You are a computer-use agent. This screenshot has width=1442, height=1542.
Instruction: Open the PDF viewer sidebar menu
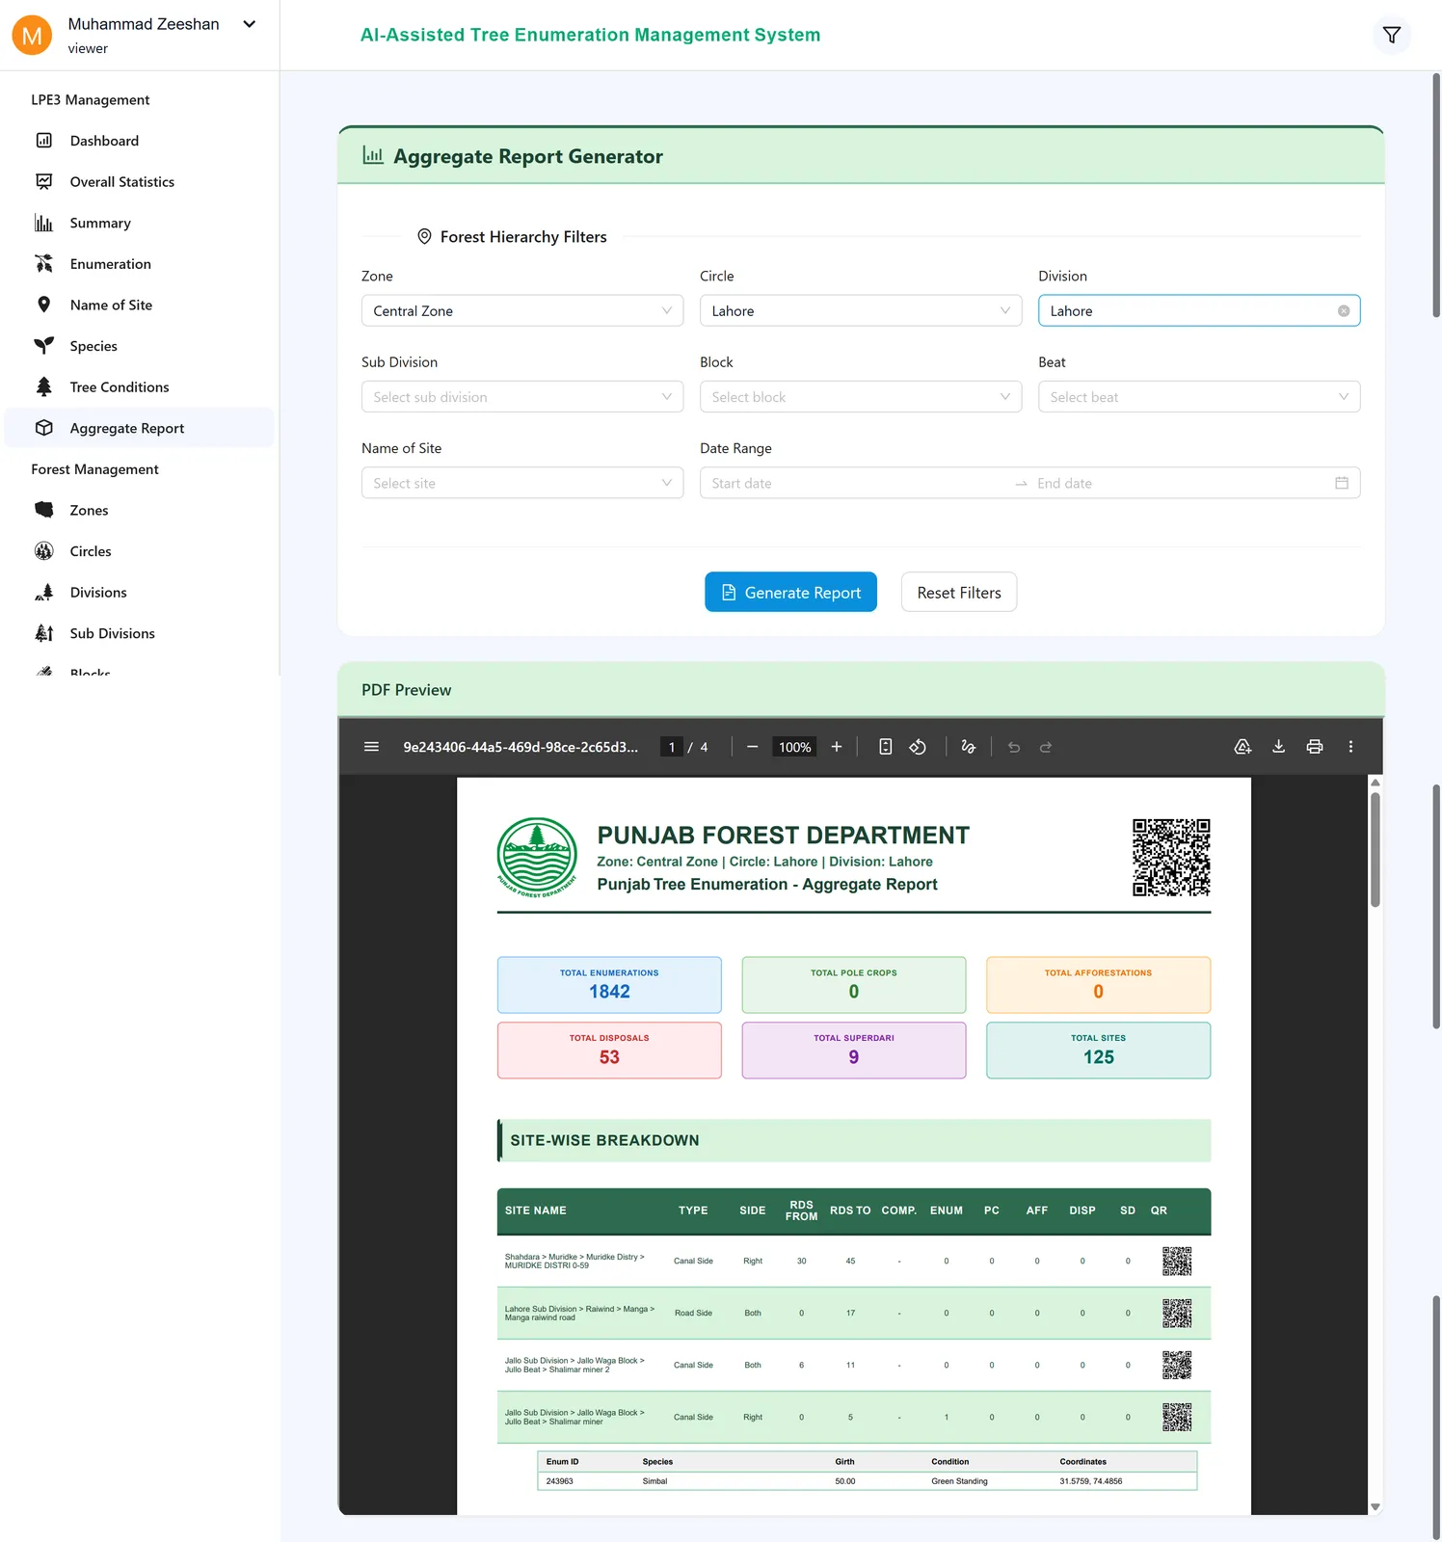point(371,747)
